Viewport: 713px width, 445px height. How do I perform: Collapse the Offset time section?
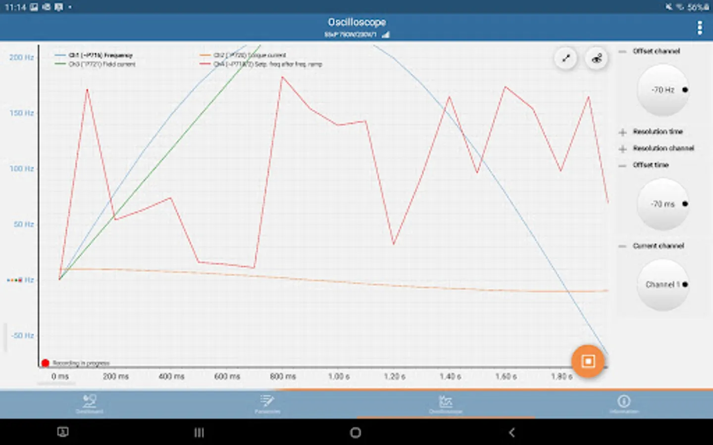(622, 165)
